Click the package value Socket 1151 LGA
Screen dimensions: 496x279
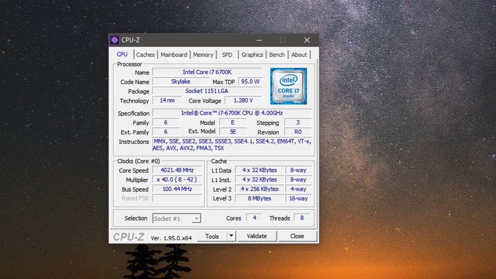[207, 91]
